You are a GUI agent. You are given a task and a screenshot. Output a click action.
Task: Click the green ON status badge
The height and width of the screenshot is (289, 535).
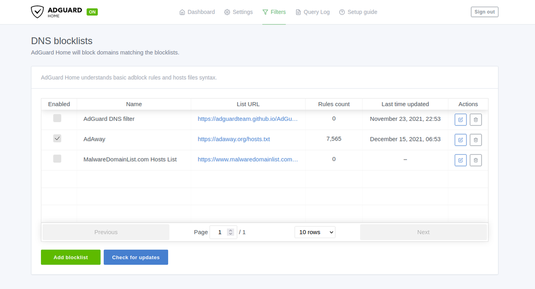pyautogui.click(x=92, y=12)
